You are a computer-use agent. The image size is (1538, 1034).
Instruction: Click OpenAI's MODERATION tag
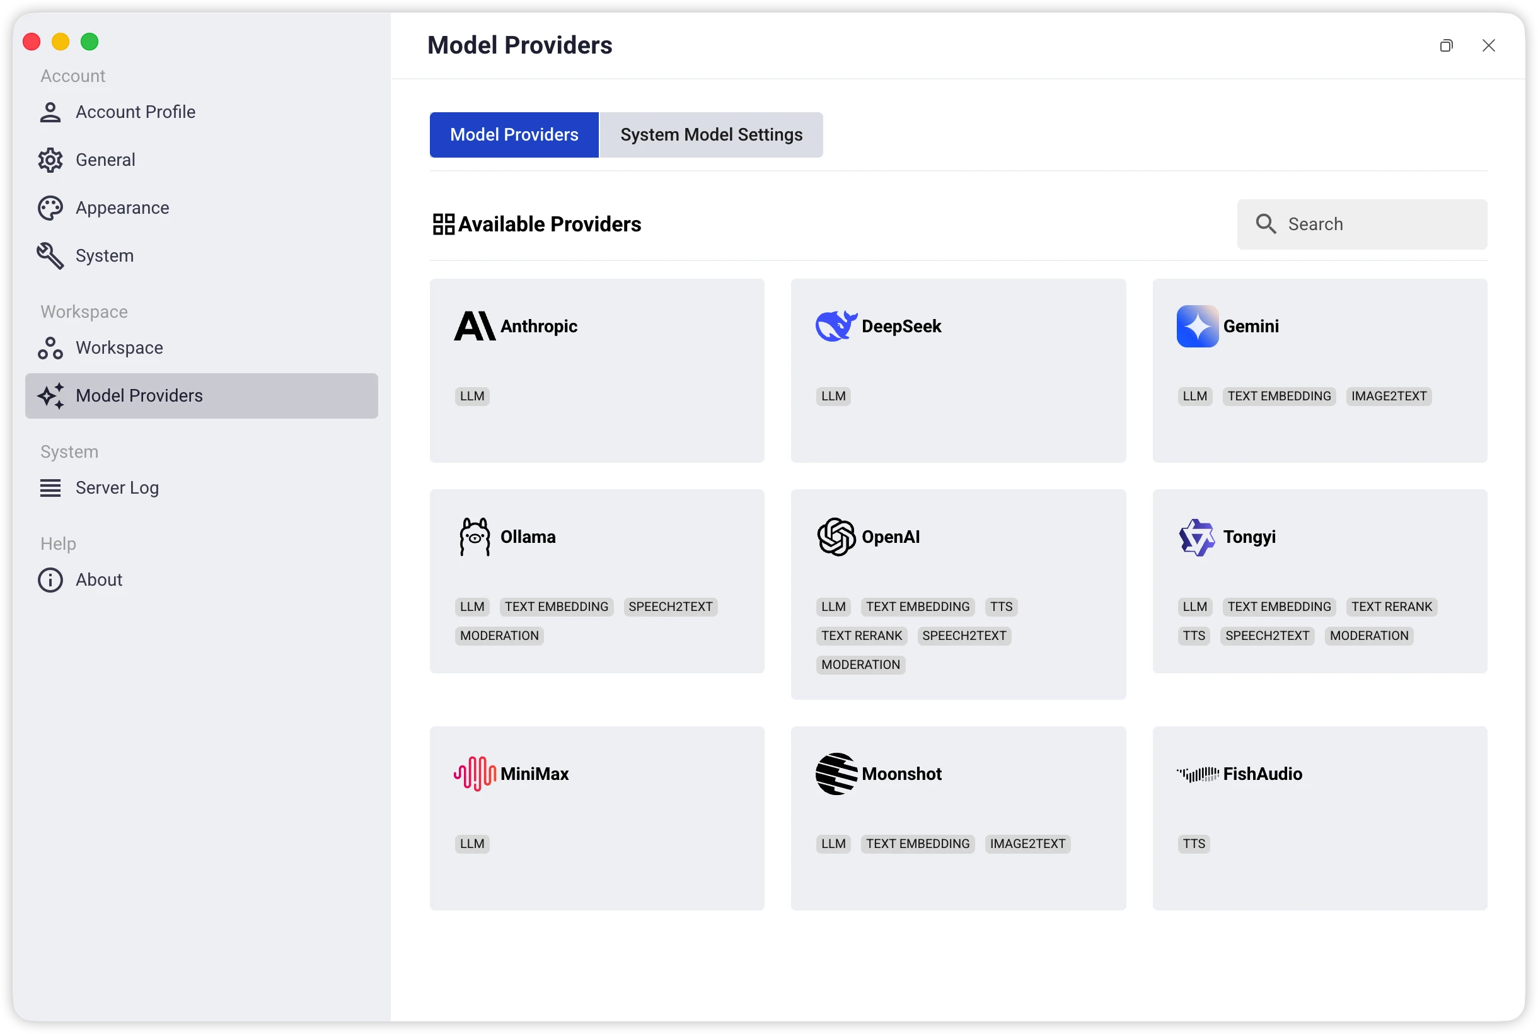click(860, 665)
